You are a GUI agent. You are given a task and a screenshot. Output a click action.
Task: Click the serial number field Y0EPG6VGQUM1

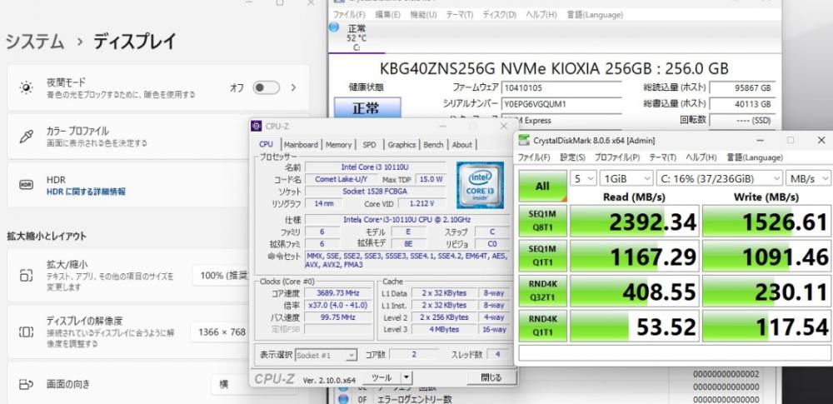click(561, 104)
